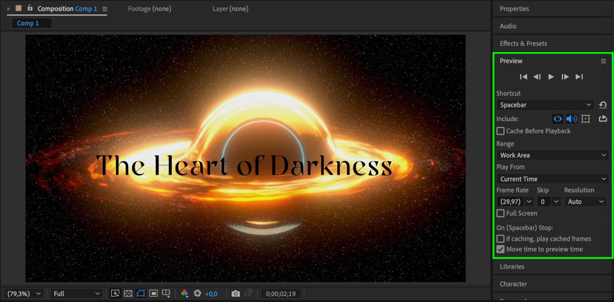Enable the Full Screen checkbox
Image resolution: width=614 pixels, height=302 pixels.
point(501,213)
